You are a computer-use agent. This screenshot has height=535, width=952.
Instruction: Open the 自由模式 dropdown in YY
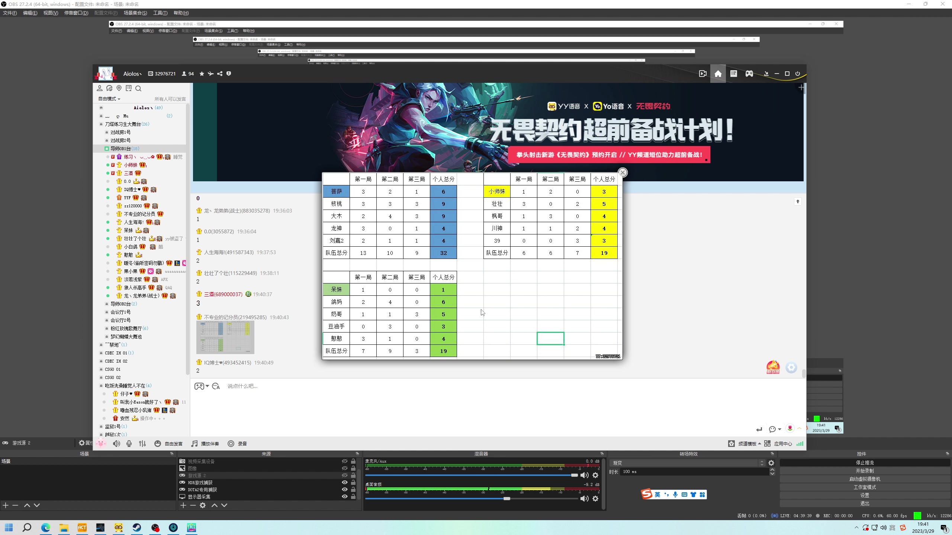point(109,99)
